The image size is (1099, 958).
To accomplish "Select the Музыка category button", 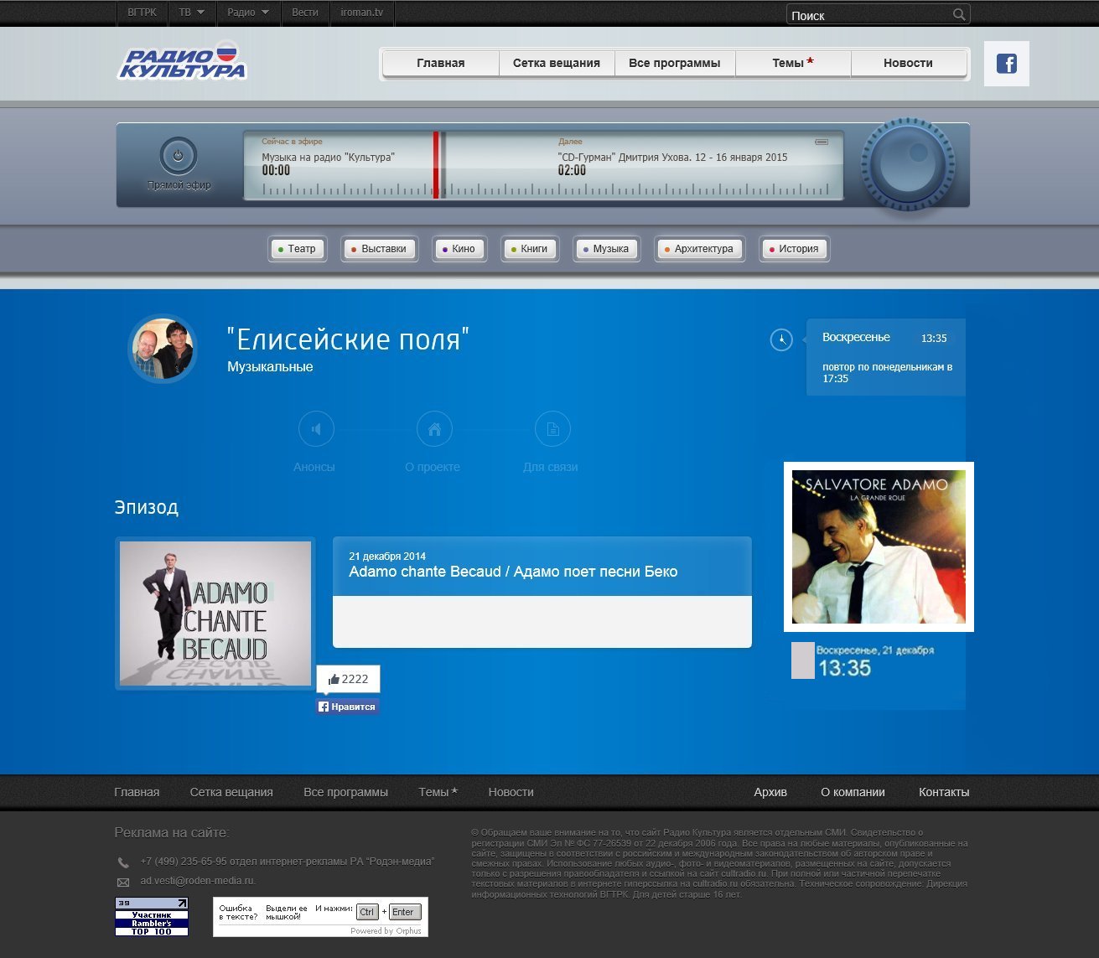I will (x=606, y=249).
